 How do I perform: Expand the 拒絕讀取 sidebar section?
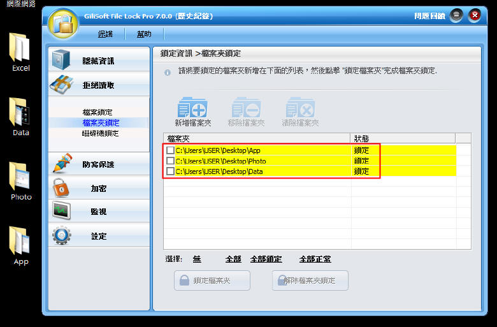coord(98,85)
